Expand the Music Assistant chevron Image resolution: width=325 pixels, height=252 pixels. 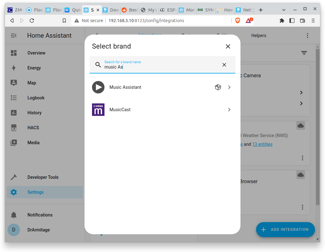[x=229, y=87]
